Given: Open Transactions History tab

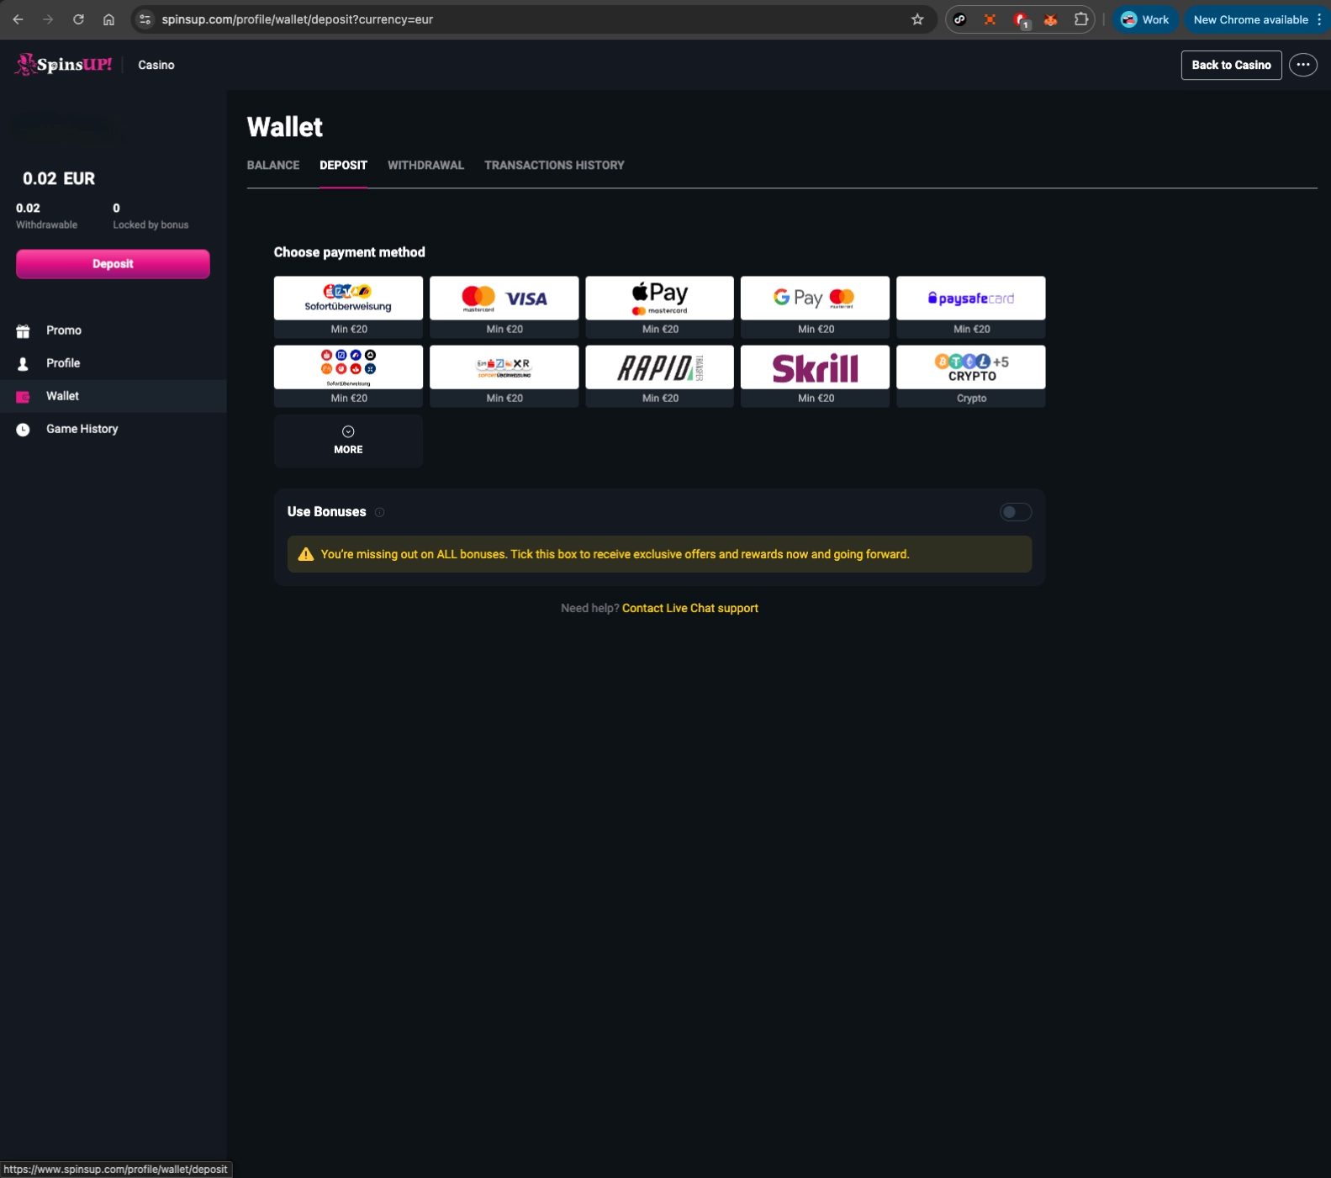Looking at the screenshot, I should (x=554, y=165).
